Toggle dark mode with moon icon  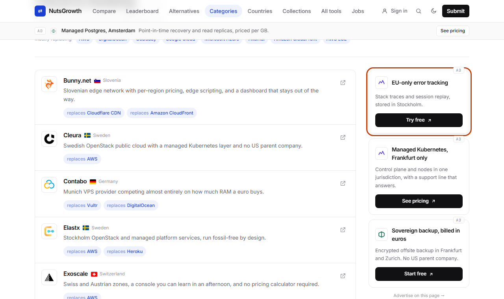(x=434, y=11)
